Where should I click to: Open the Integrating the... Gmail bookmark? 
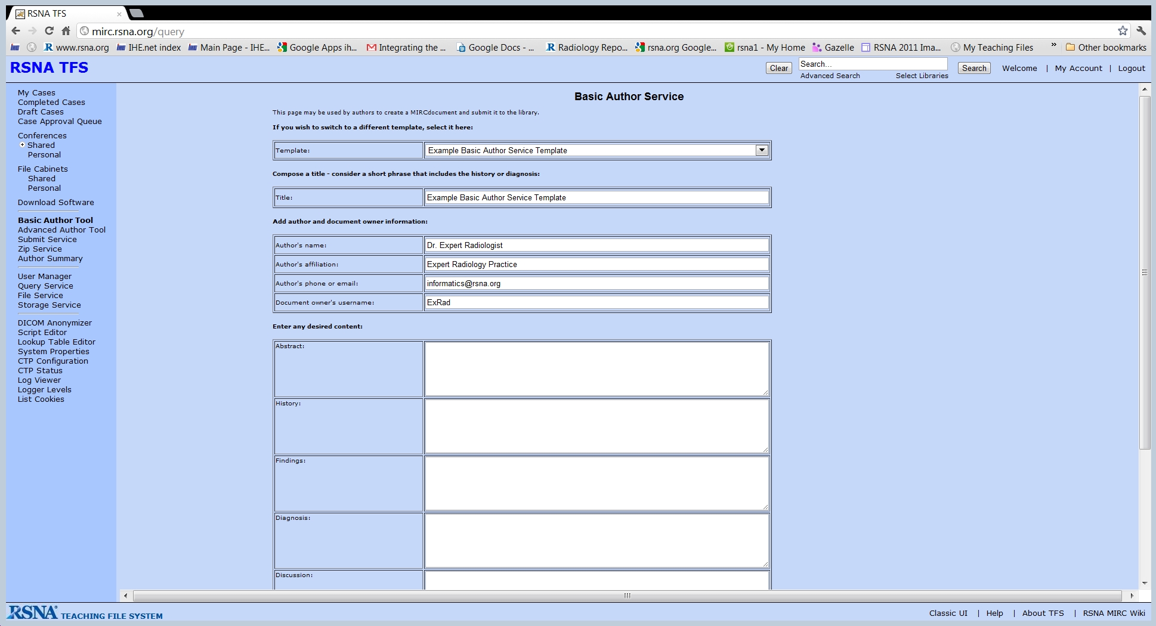tap(406, 48)
